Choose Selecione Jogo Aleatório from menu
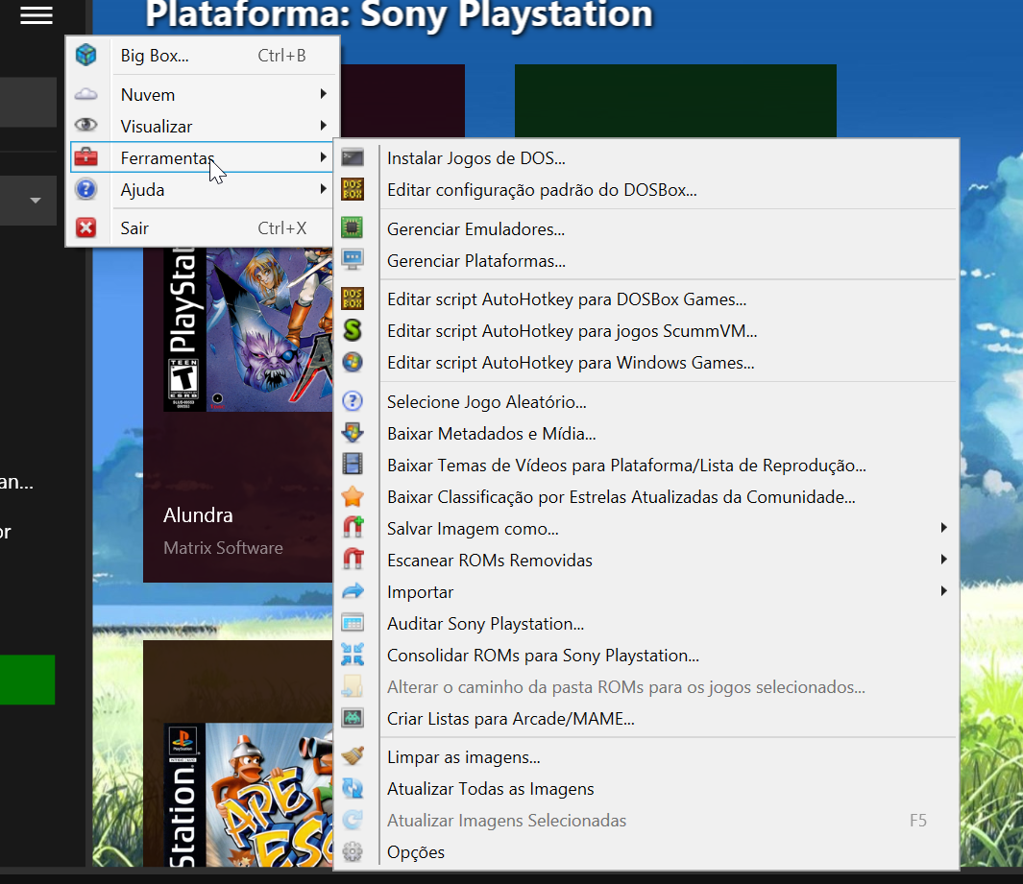1023x884 pixels. click(x=486, y=402)
